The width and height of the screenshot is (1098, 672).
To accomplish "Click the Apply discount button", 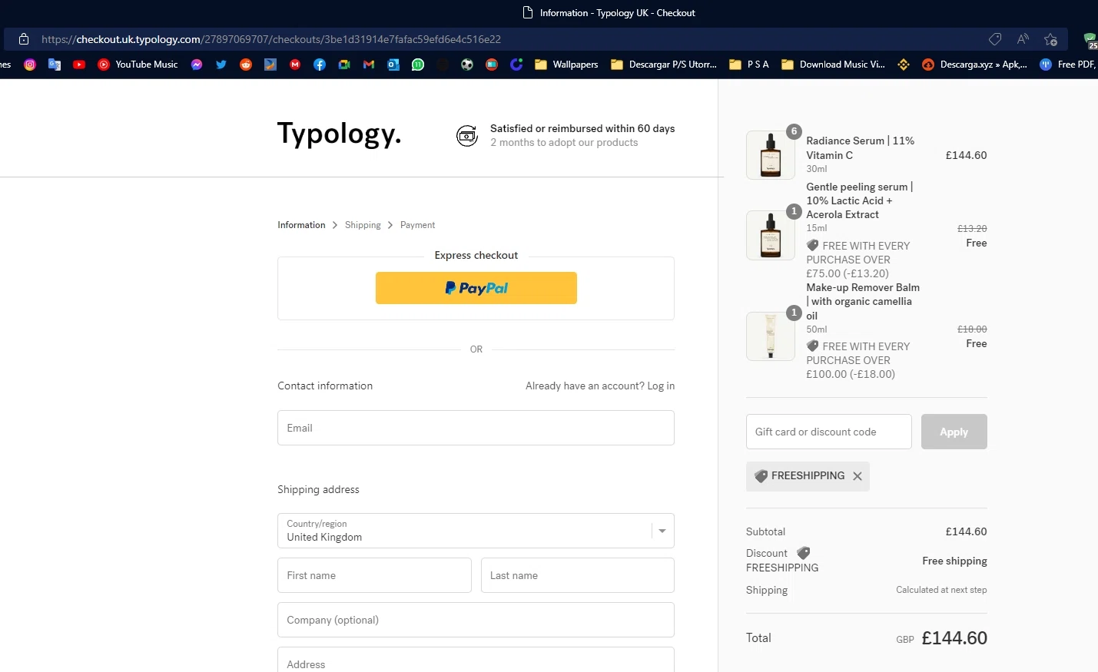I will point(954,432).
